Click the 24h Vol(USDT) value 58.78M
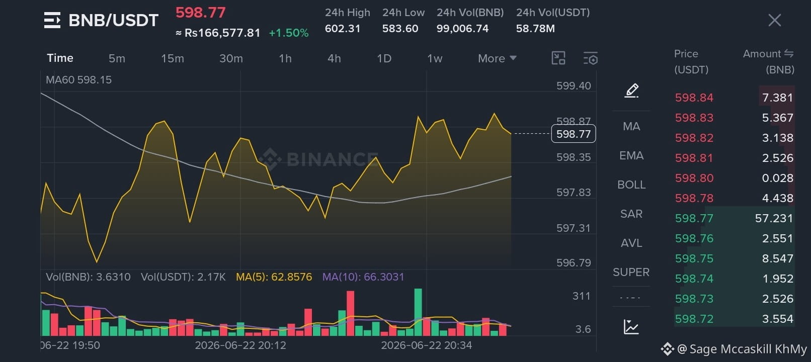 [x=535, y=29]
